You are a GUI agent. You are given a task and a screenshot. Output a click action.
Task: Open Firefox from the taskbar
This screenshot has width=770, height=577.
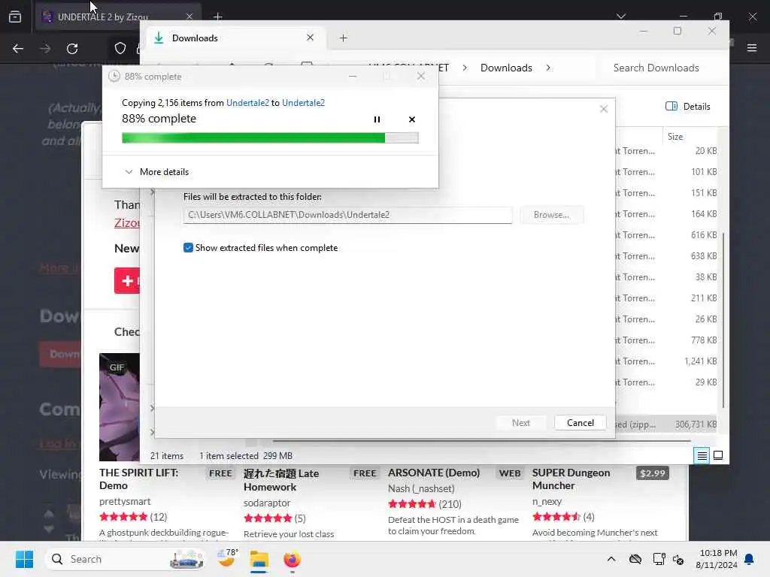tap(293, 559)
